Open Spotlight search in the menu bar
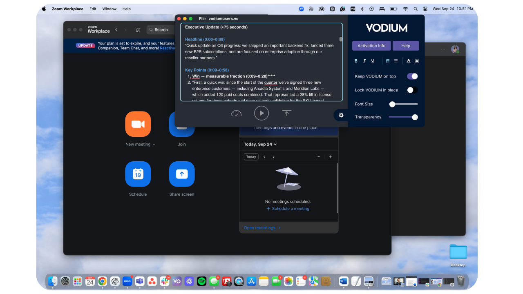Screen dimensions: 523x294 point(416,9)
